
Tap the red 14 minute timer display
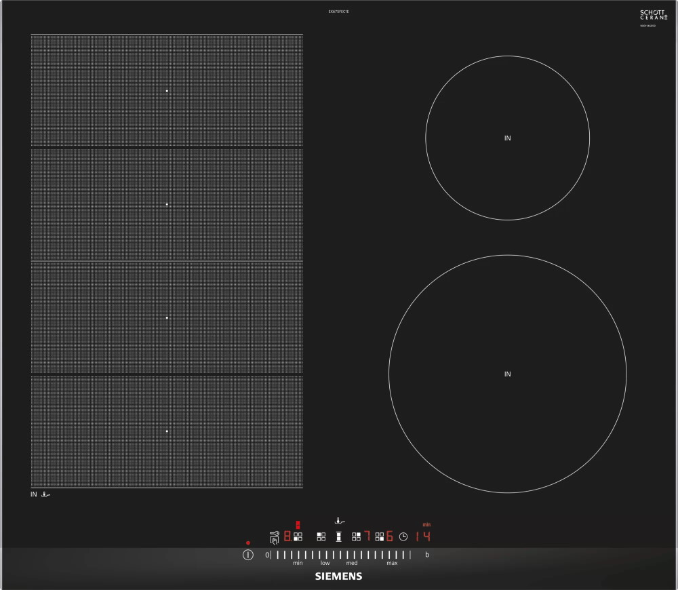[x=423, y=536]
